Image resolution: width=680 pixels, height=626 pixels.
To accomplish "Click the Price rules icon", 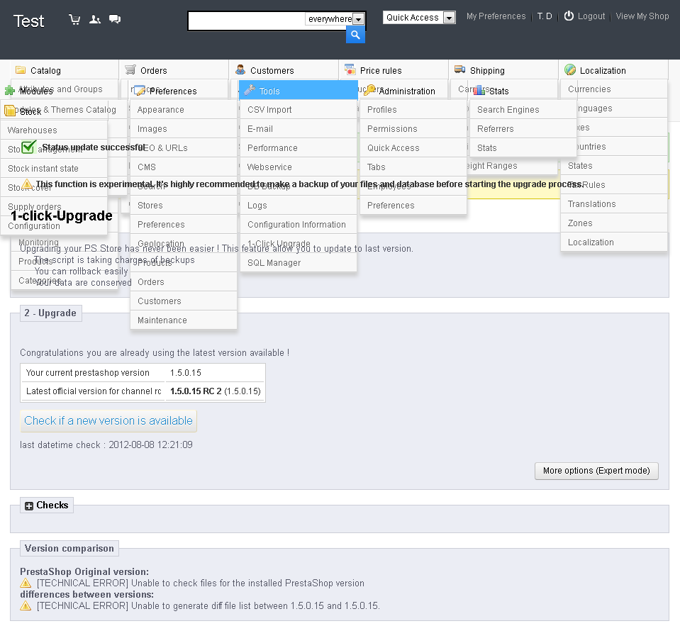I will [x=350, y=69].
